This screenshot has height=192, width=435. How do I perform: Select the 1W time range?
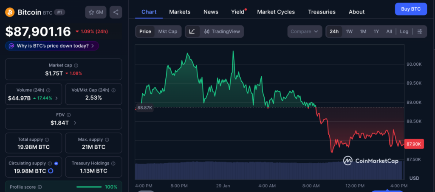tap(349, 31)
